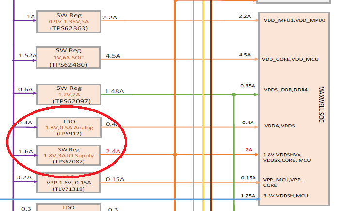Click the 1.48A output current label
The image size is (337, 211).
[x=114, y=91]
